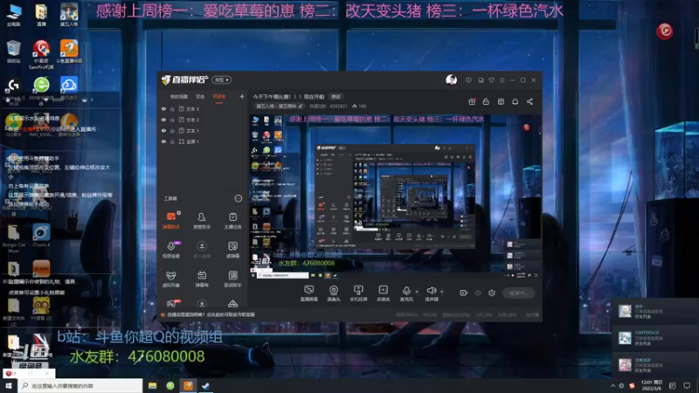Toggle preview eye icon in bottom bar

click(x=478, y=293)
